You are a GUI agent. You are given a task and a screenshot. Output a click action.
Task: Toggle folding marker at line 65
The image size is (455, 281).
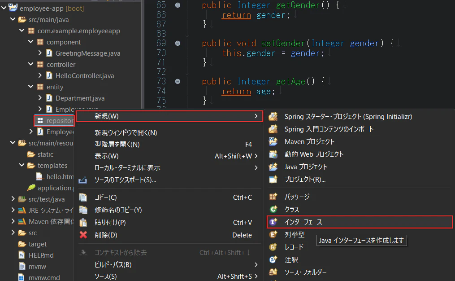tap(178, 5)
